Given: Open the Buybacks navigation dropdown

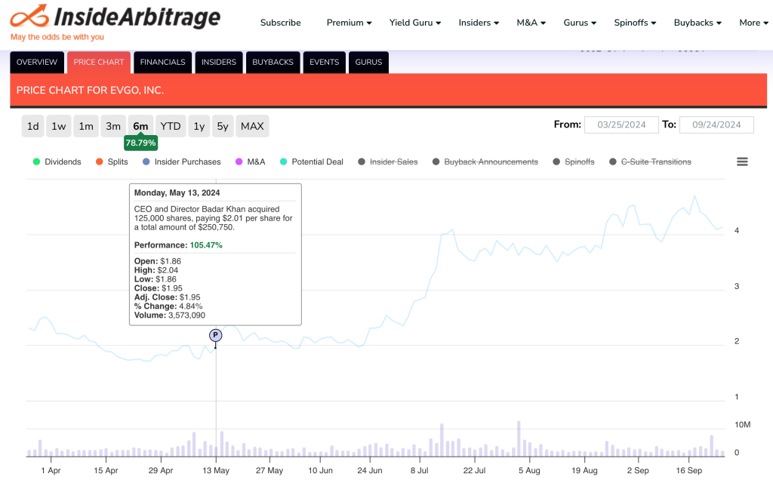Looking at the screenshot, I should coord(698,23).
